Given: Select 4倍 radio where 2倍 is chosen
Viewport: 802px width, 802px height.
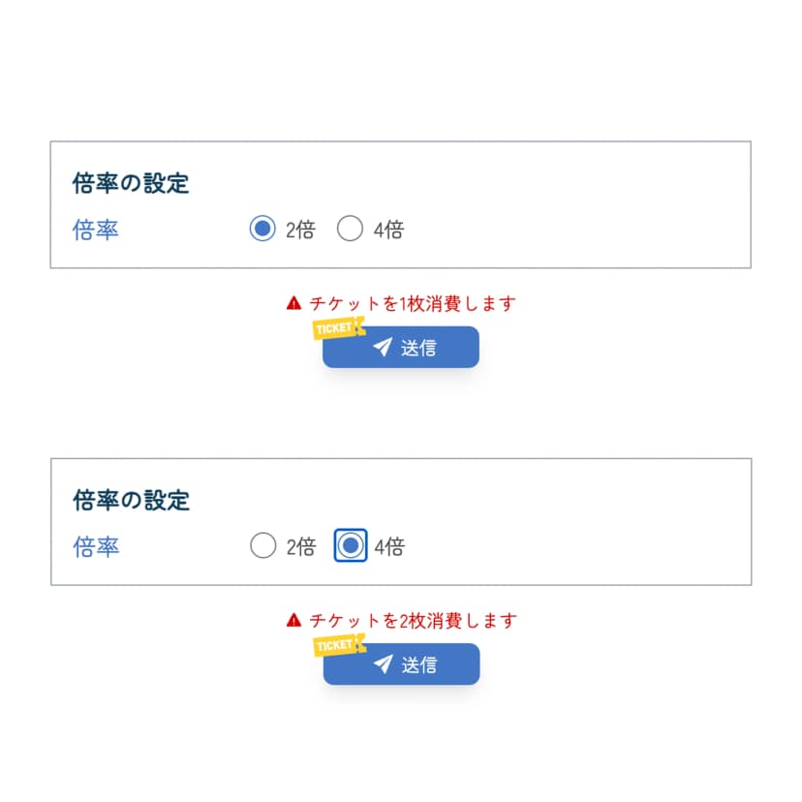Looking at the screenshot, I should [x=350, y=230].
